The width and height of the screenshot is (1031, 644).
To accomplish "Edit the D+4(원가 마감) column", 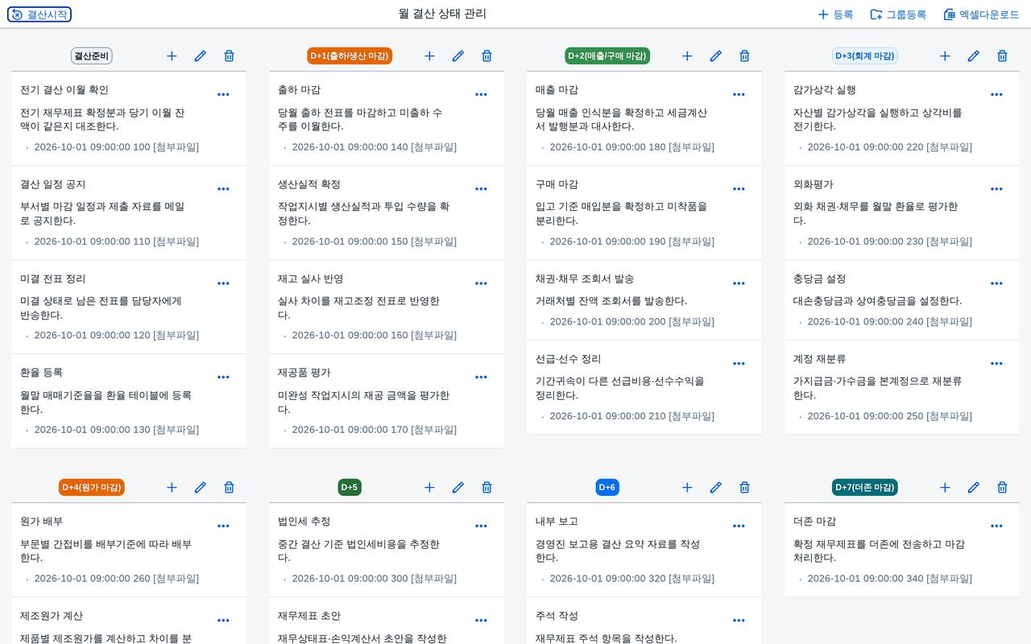I will pyautogui.click(x=201, y=487).
